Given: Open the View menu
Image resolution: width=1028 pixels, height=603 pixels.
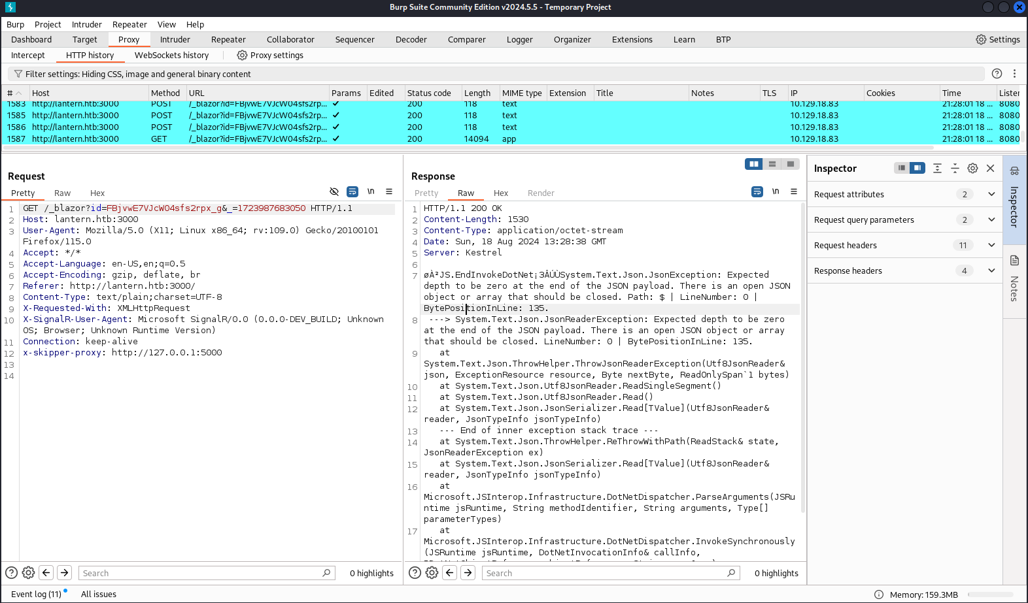Looking at the screenshot, I should coord(167,24).
